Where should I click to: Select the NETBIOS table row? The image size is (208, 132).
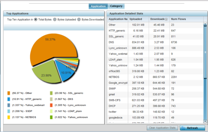pos(155,77)
